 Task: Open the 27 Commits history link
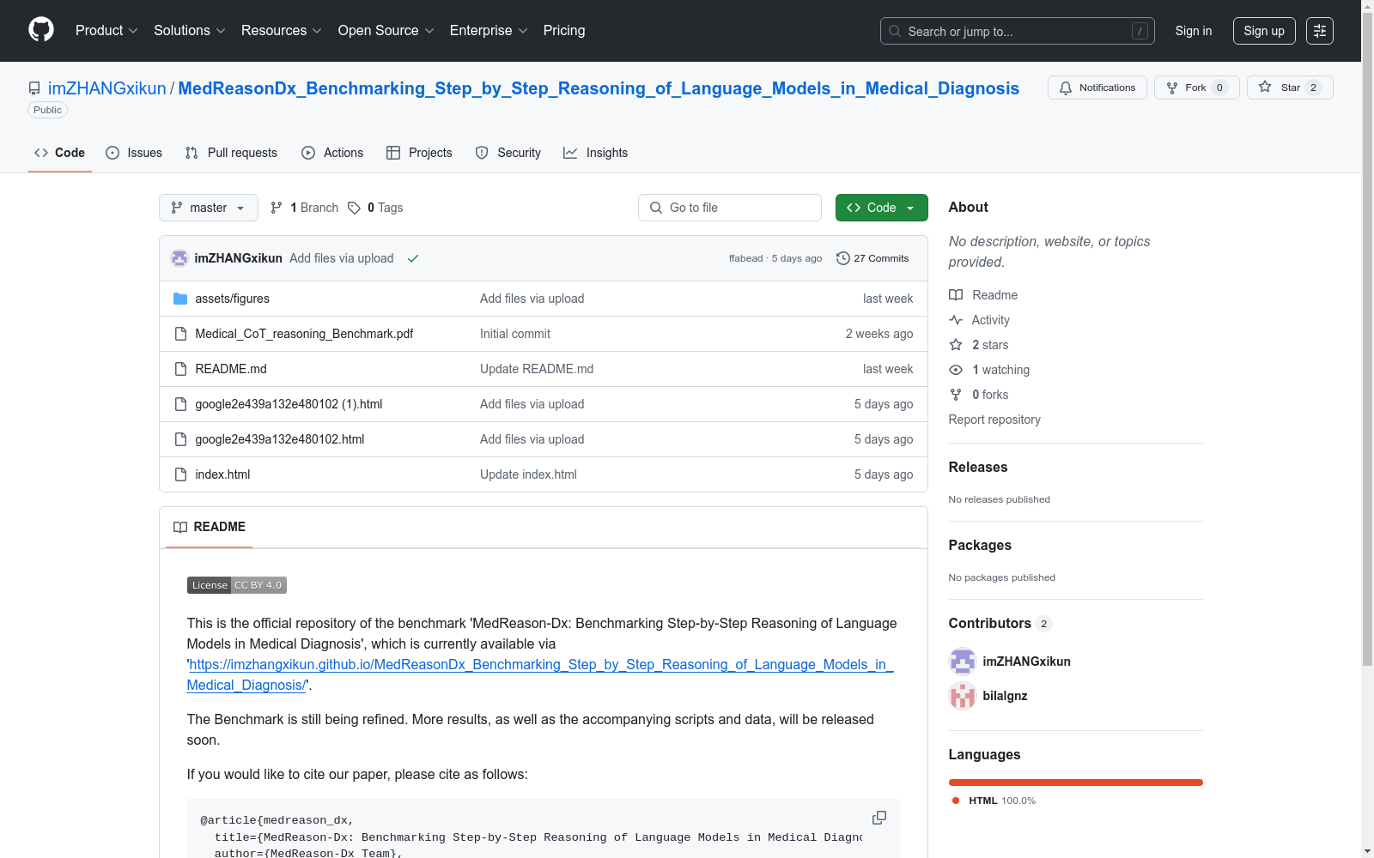(872, 258)
